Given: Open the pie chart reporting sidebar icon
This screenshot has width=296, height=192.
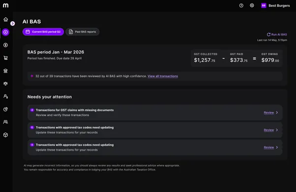Looking at the screenshot, I should click(x=5, y=109).
